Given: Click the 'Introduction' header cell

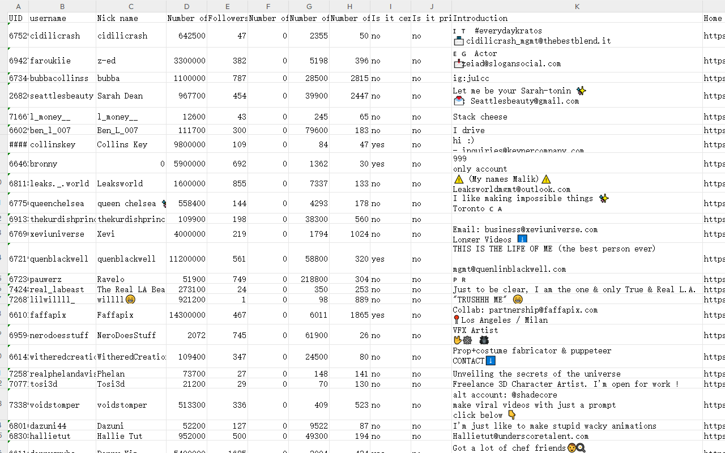Looking at the screenshot, I should (x=577, y=18).
